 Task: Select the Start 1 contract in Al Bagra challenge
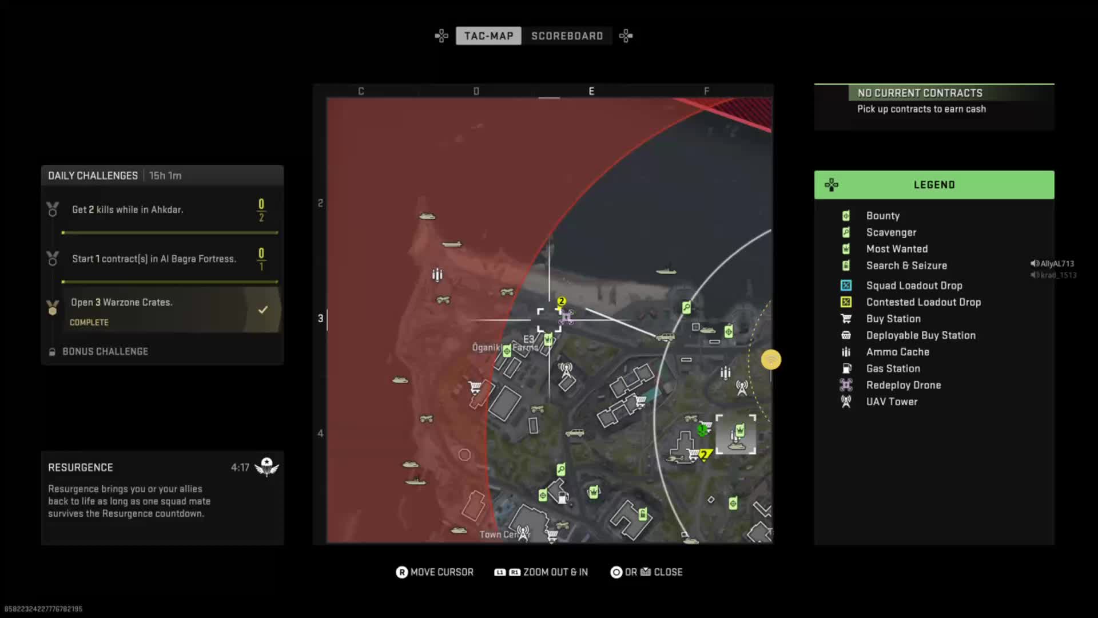162,259
